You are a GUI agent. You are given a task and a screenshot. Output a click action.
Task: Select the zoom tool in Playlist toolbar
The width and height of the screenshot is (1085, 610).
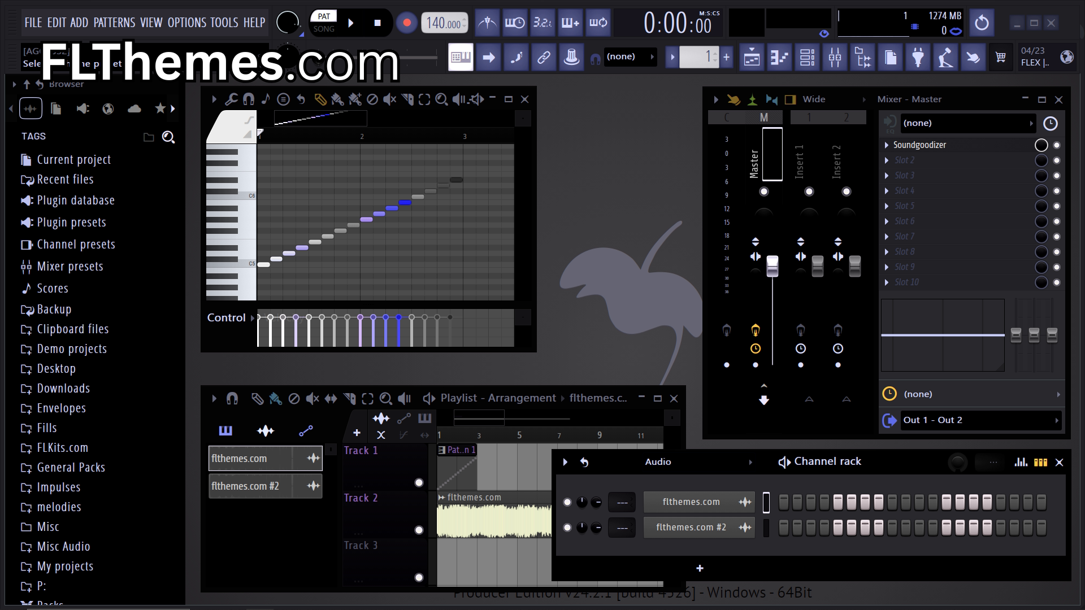click(x=386, y=399)
